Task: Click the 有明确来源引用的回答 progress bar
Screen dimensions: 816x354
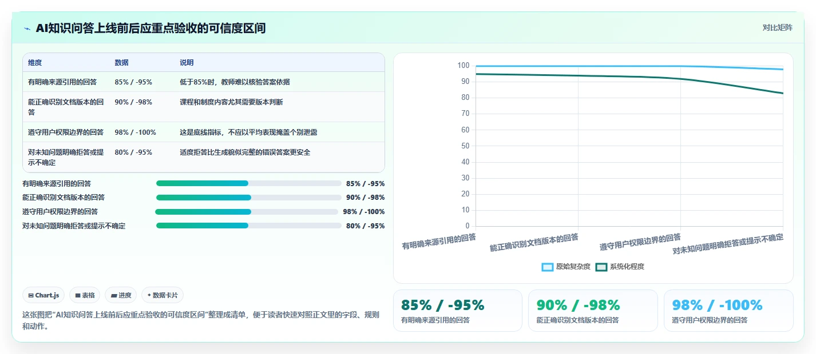Action: tap(248, 183)
